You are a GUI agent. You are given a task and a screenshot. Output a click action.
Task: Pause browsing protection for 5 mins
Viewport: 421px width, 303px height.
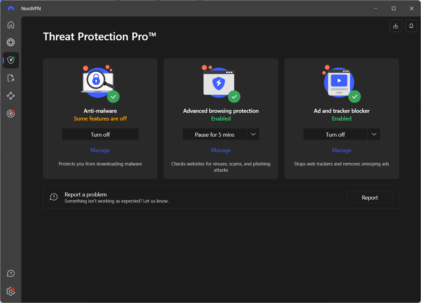click(x=215, y=135)
